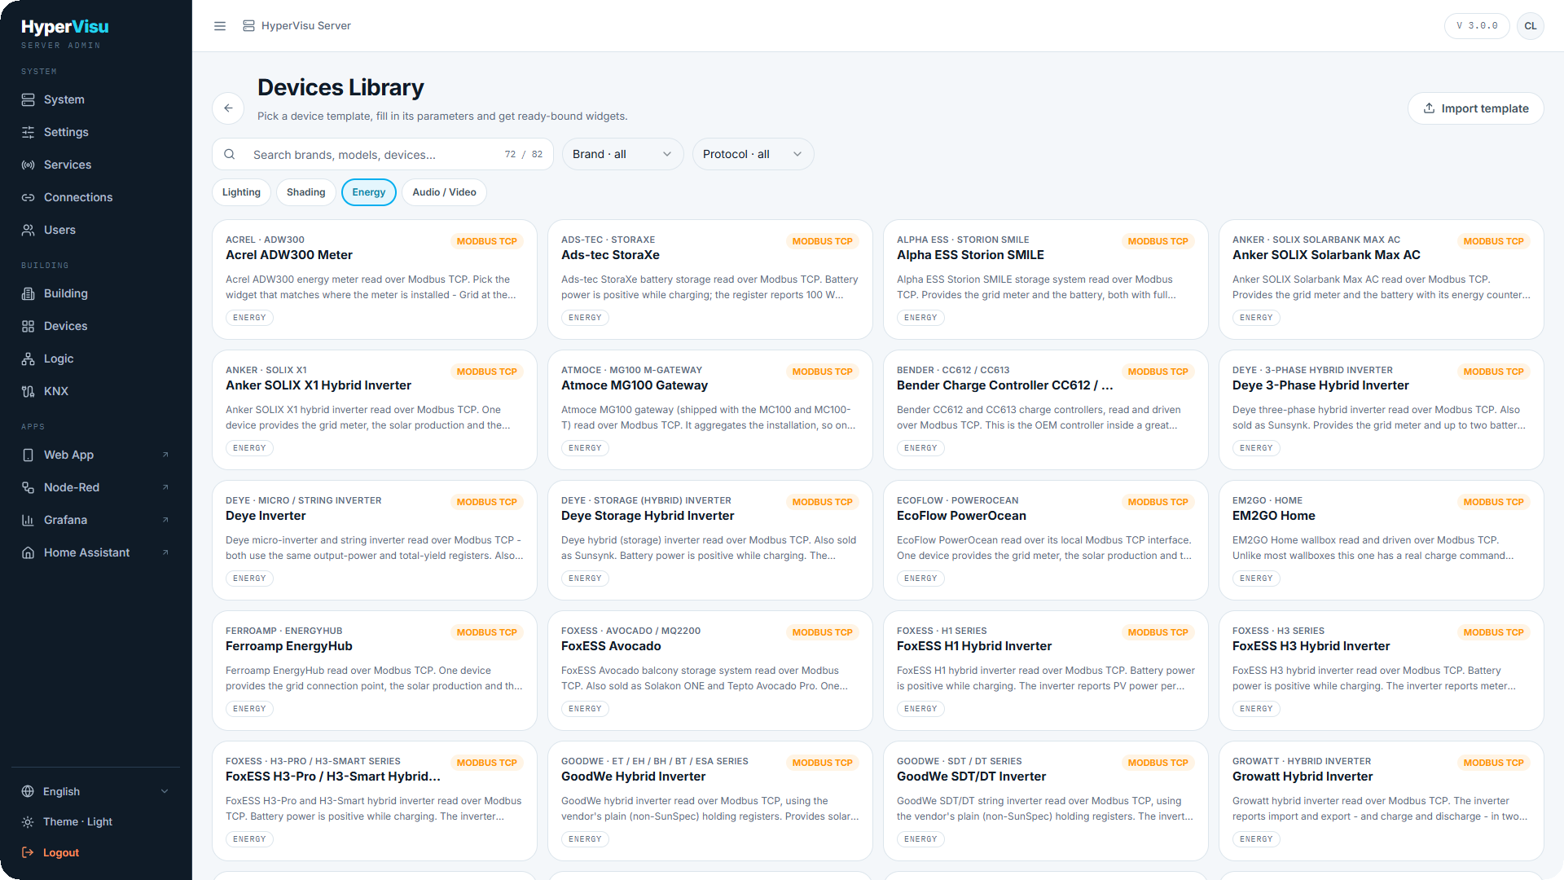Open the Building icon in the sidebar
This screenshot has height=880, width=1564.
pyautogui.click(x=29, y=293)
